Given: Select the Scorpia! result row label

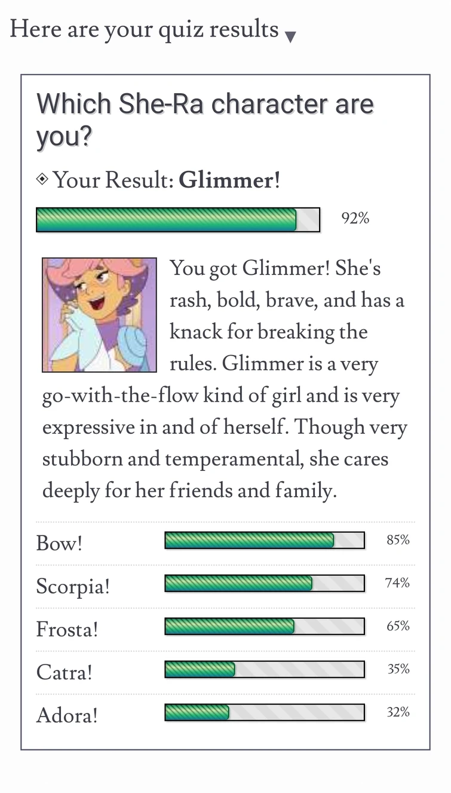Looking at the screenshot, I should 73,586.
